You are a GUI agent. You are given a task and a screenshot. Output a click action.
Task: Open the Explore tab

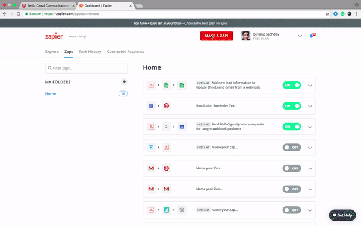click(x=52, y=51)
